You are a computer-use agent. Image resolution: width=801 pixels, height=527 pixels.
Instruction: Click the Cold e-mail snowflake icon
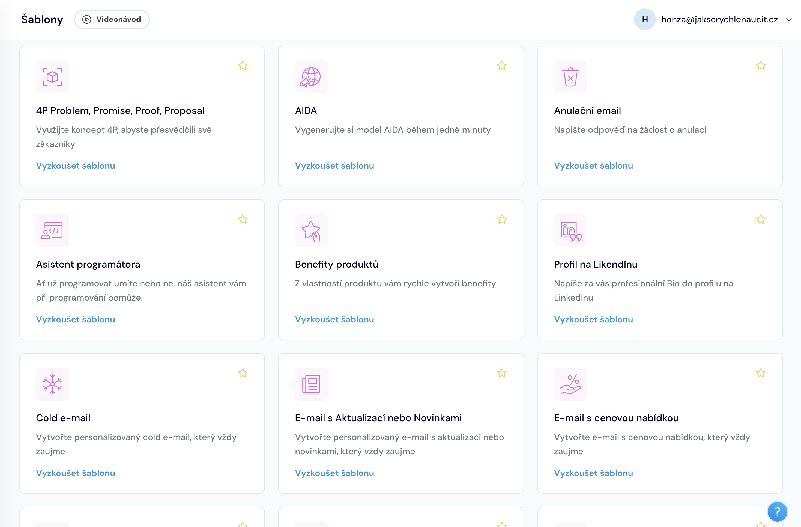click(x=52, y=384)
